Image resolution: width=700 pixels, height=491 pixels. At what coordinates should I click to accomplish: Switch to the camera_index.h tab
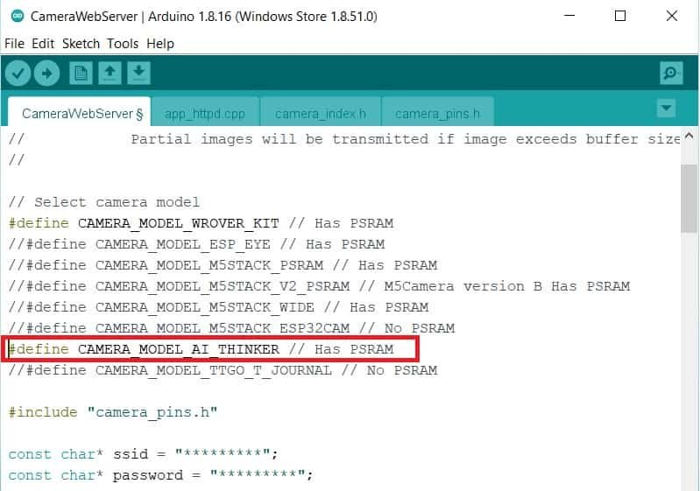[x=321, y=113]
